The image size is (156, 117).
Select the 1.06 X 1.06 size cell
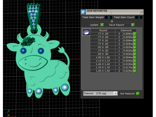tap(103, 57)
